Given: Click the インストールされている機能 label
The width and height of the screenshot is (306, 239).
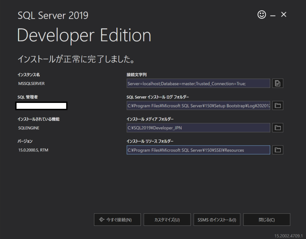Looking at the screenshot, I should tap(38, 119).
